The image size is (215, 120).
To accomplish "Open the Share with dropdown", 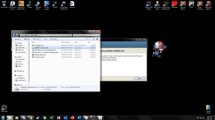I will [37, 39].
